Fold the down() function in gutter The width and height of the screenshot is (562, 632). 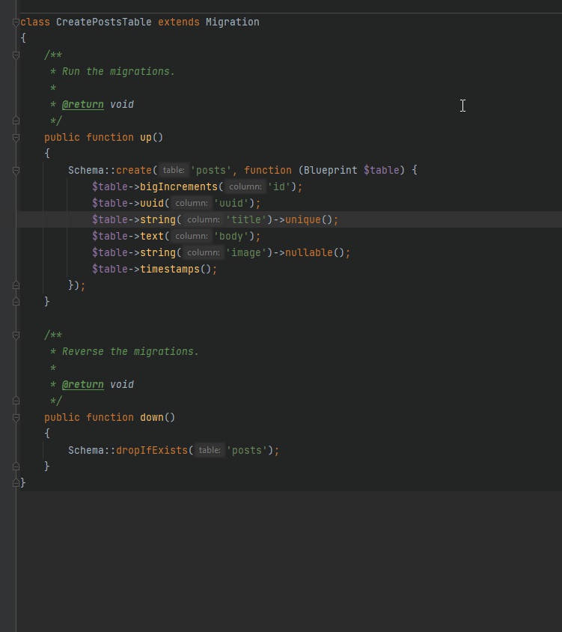pyautogui.click(x=16, y=418)
